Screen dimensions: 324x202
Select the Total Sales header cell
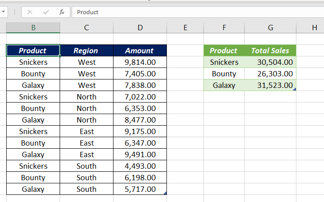coord(271,51)
